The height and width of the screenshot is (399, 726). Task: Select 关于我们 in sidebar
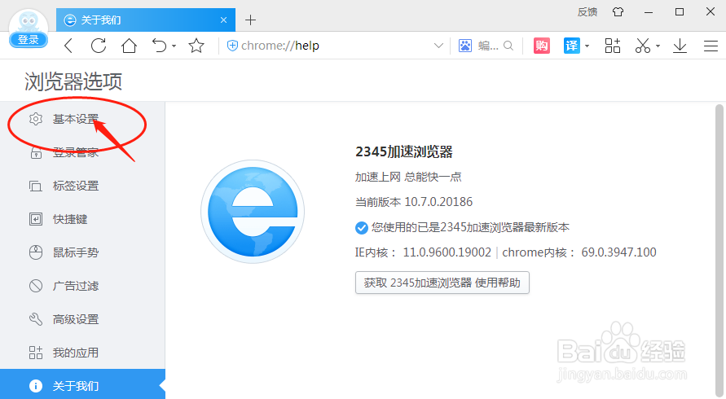tap(82, 384)
